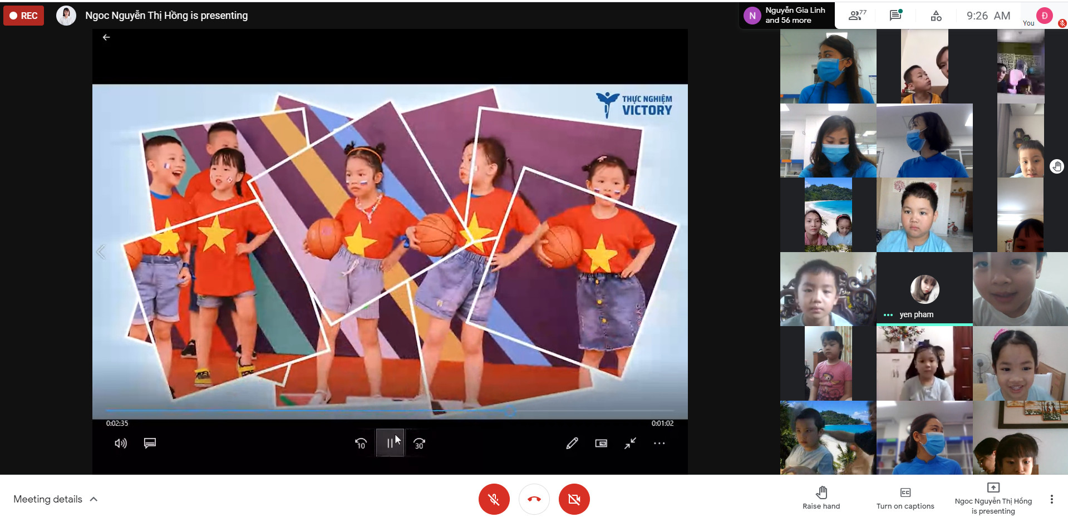Exit full screen with collapse arrows icon
Viewport: 1068px width, 522px height.
pyautogui.click(x=630, y=444)
